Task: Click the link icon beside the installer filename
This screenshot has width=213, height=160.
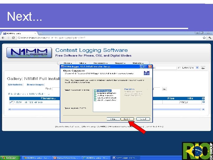Action: click(11, 102)
